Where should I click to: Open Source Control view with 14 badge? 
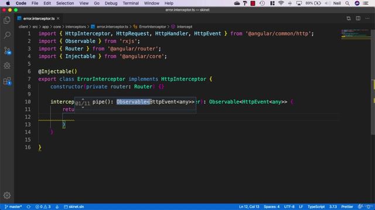click(x=7, y=51)
